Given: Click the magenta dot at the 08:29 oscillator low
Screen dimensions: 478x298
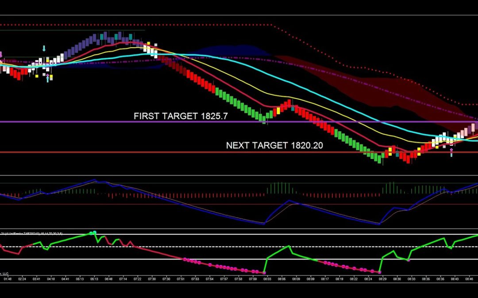Looking at the screenshot, I should tap(379, 272).
